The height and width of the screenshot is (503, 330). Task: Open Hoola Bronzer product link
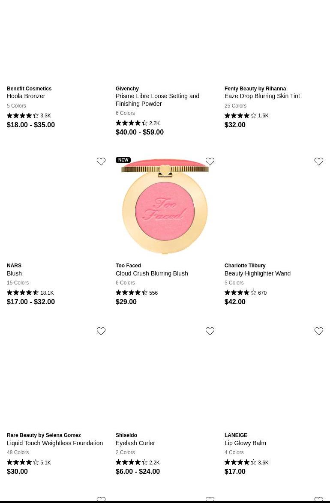click(26, 96)
